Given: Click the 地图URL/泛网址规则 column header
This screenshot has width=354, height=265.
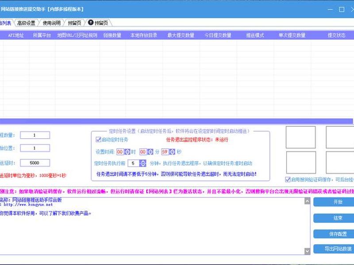Looking at the screenshot, I should (77, 35).
